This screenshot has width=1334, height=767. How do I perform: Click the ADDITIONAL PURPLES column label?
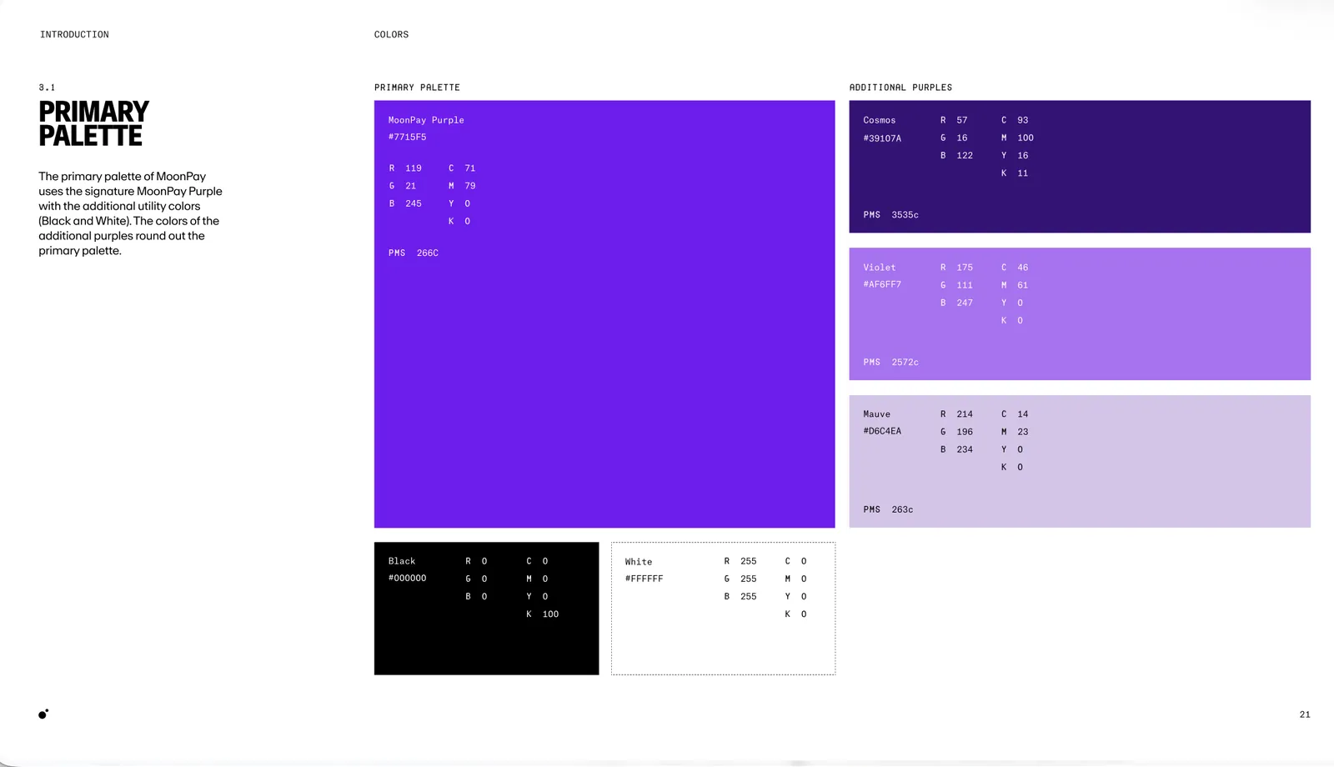900,88
